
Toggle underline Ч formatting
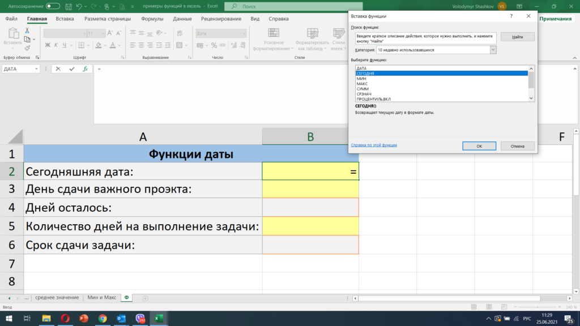click(65, 45)
